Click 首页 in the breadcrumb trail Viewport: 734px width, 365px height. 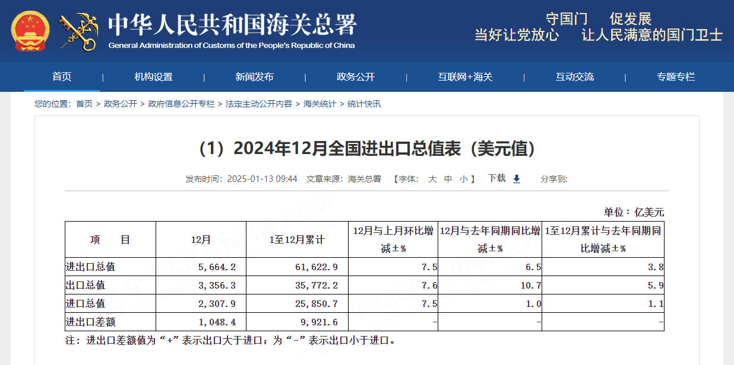coord(84,104)
